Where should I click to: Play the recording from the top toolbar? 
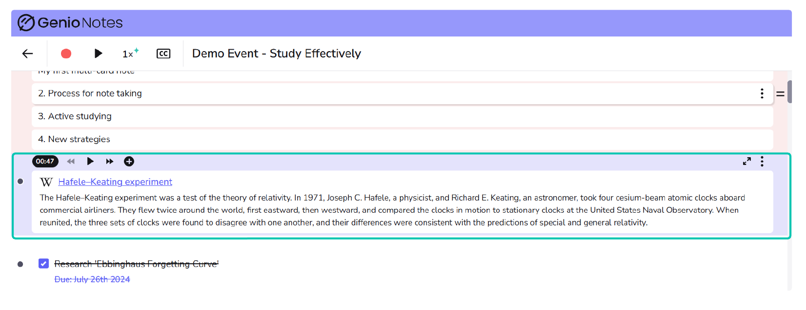98,54
